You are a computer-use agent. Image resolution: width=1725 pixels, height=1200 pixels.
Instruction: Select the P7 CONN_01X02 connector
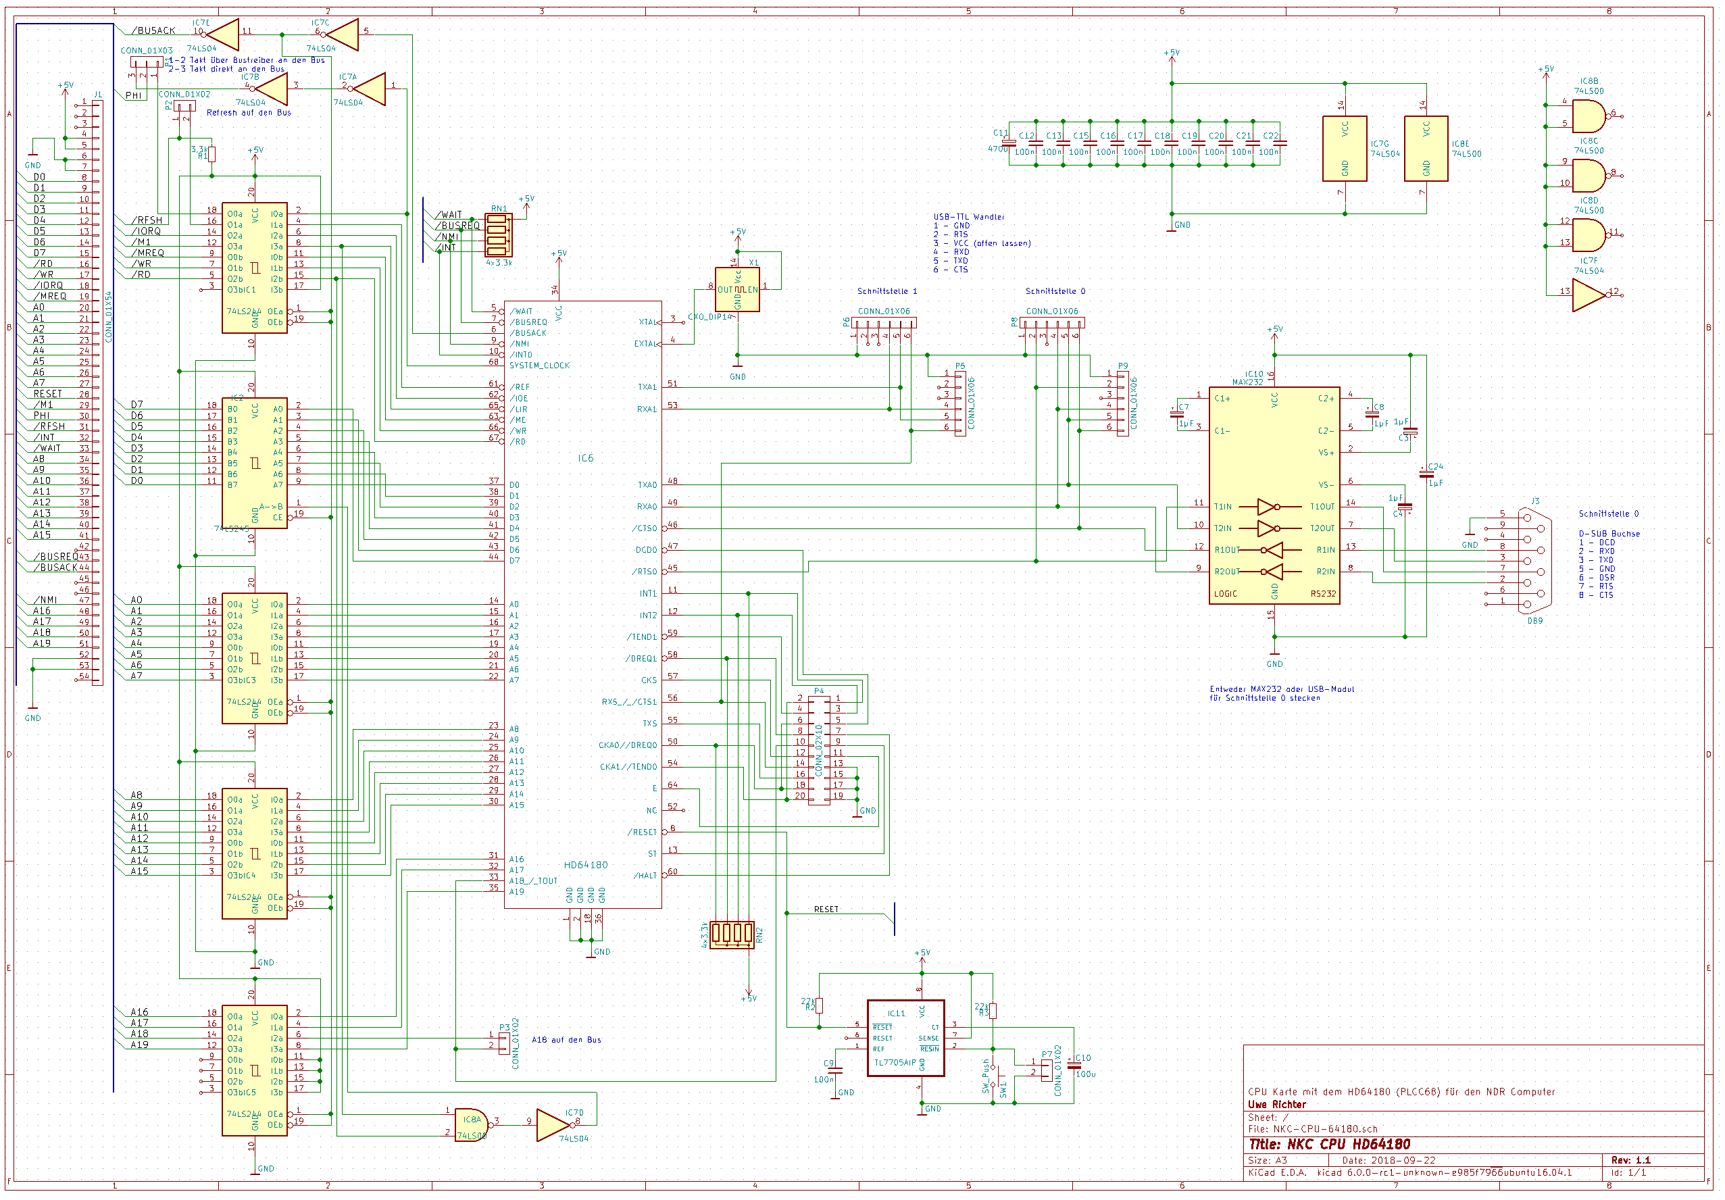click(1047, 1071)
